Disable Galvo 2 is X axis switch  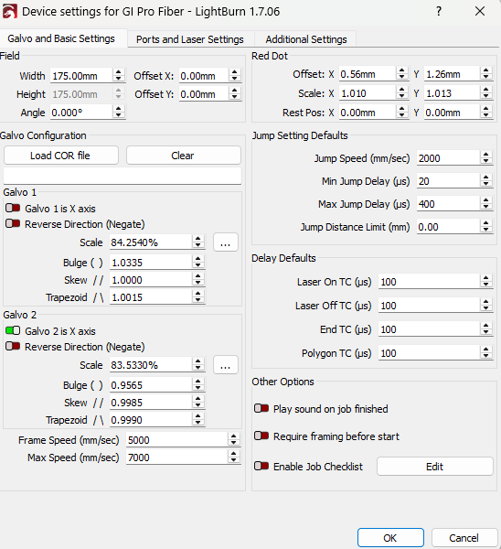click(x=13, y=330)
